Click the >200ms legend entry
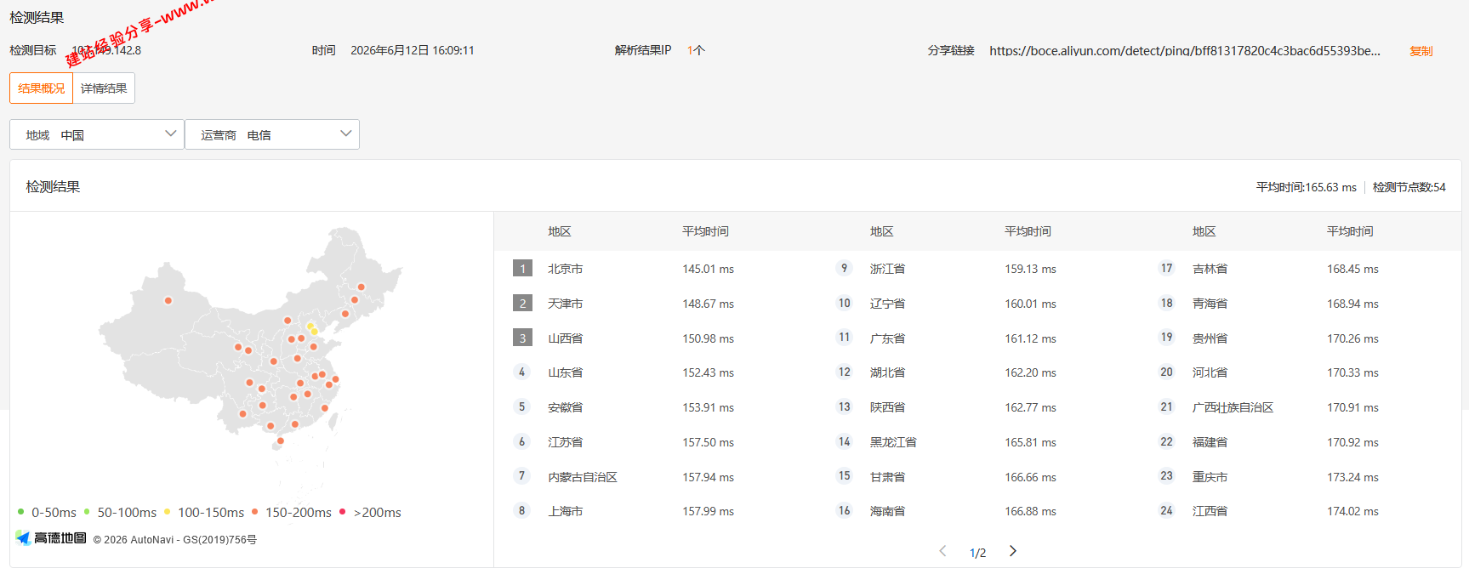The height and width of the screenshot is (574, 1469). coord(371,512)
